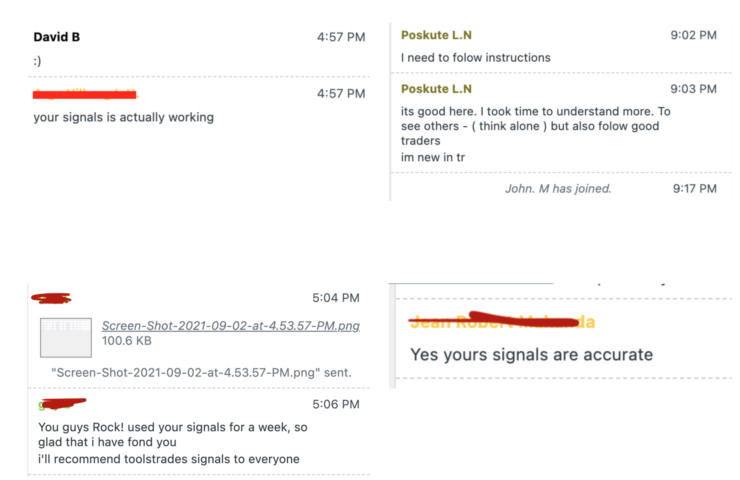Click the "100.6 KB" file size label

[126, 341]
